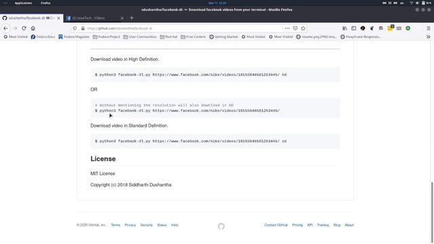Open the Firefox hamburger menu

click(429, 28)
